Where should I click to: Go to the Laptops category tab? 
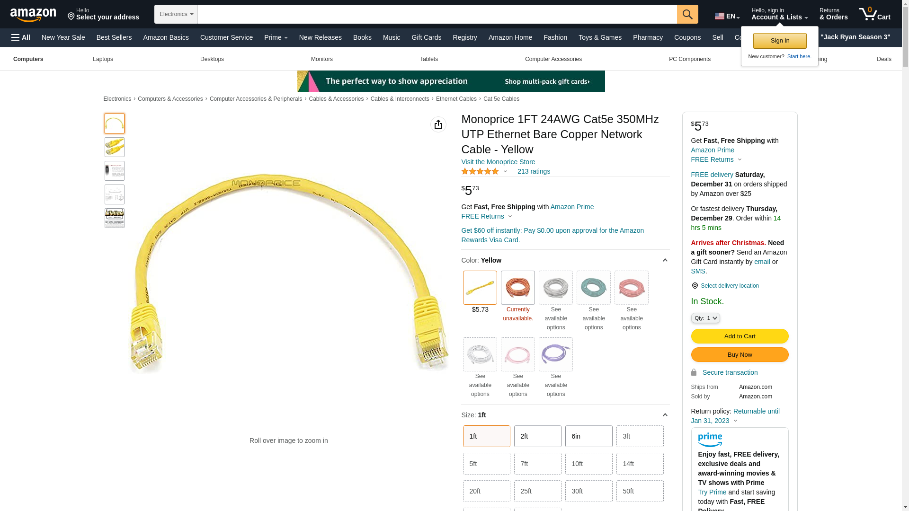pyautogui.click(x=103, y=59)
